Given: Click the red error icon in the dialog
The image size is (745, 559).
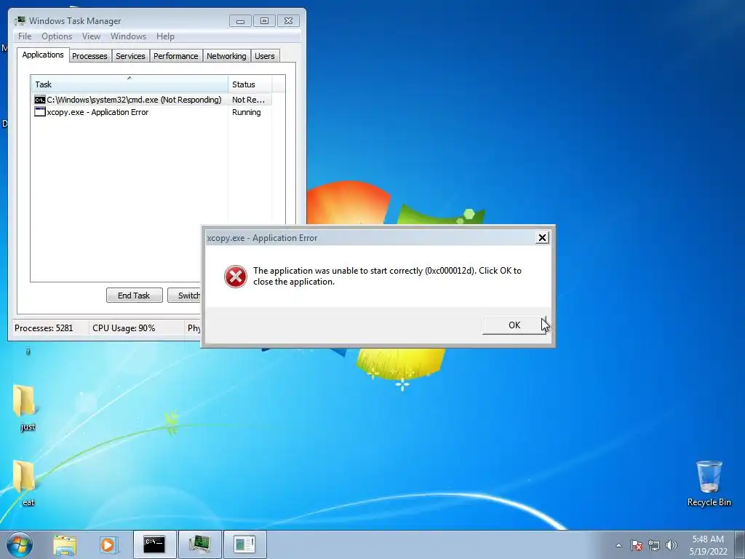Looking at the screenshot, I should pyautogui.click(x=236, y=276).
